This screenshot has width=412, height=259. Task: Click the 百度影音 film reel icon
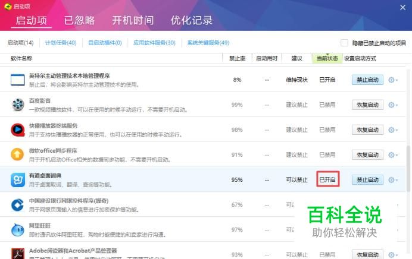(18, 105)
